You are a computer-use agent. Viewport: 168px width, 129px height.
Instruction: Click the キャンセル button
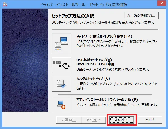(x=122, y=120)
